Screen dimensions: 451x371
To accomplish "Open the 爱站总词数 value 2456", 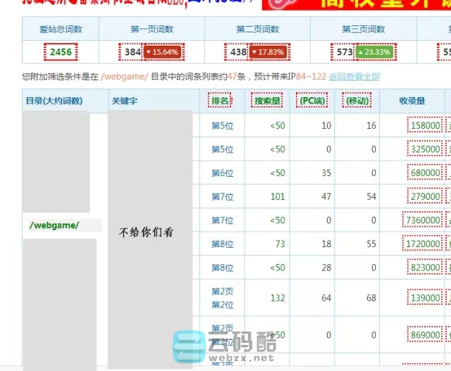I will [61, 52].
